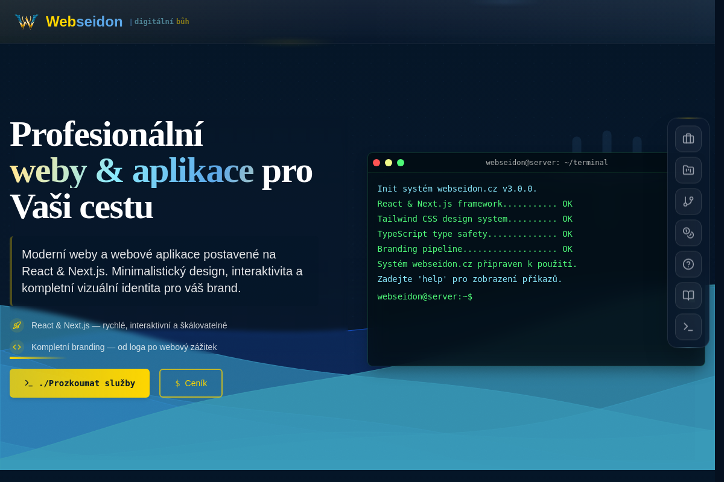
Task: Click the 'Branding pipeline' OK line
Action: (x=475, y=249)
